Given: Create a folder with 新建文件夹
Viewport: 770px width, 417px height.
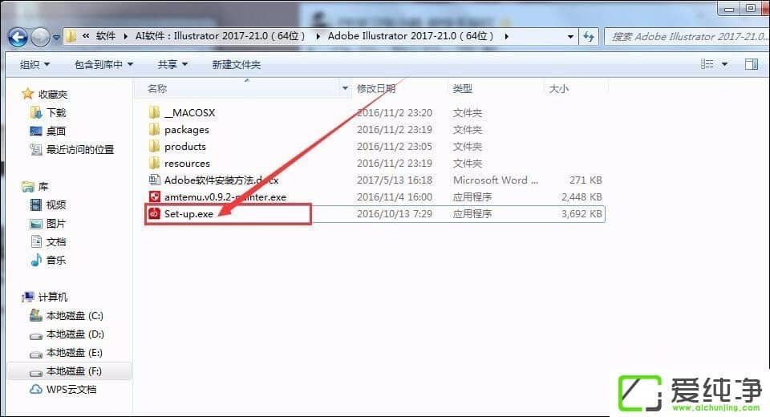Looking at the screenshot, I should 236,64.
